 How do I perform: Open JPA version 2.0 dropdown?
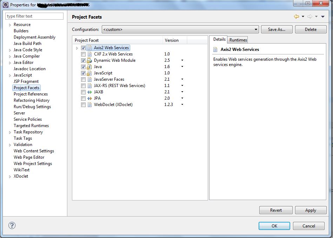pos(182,98)
